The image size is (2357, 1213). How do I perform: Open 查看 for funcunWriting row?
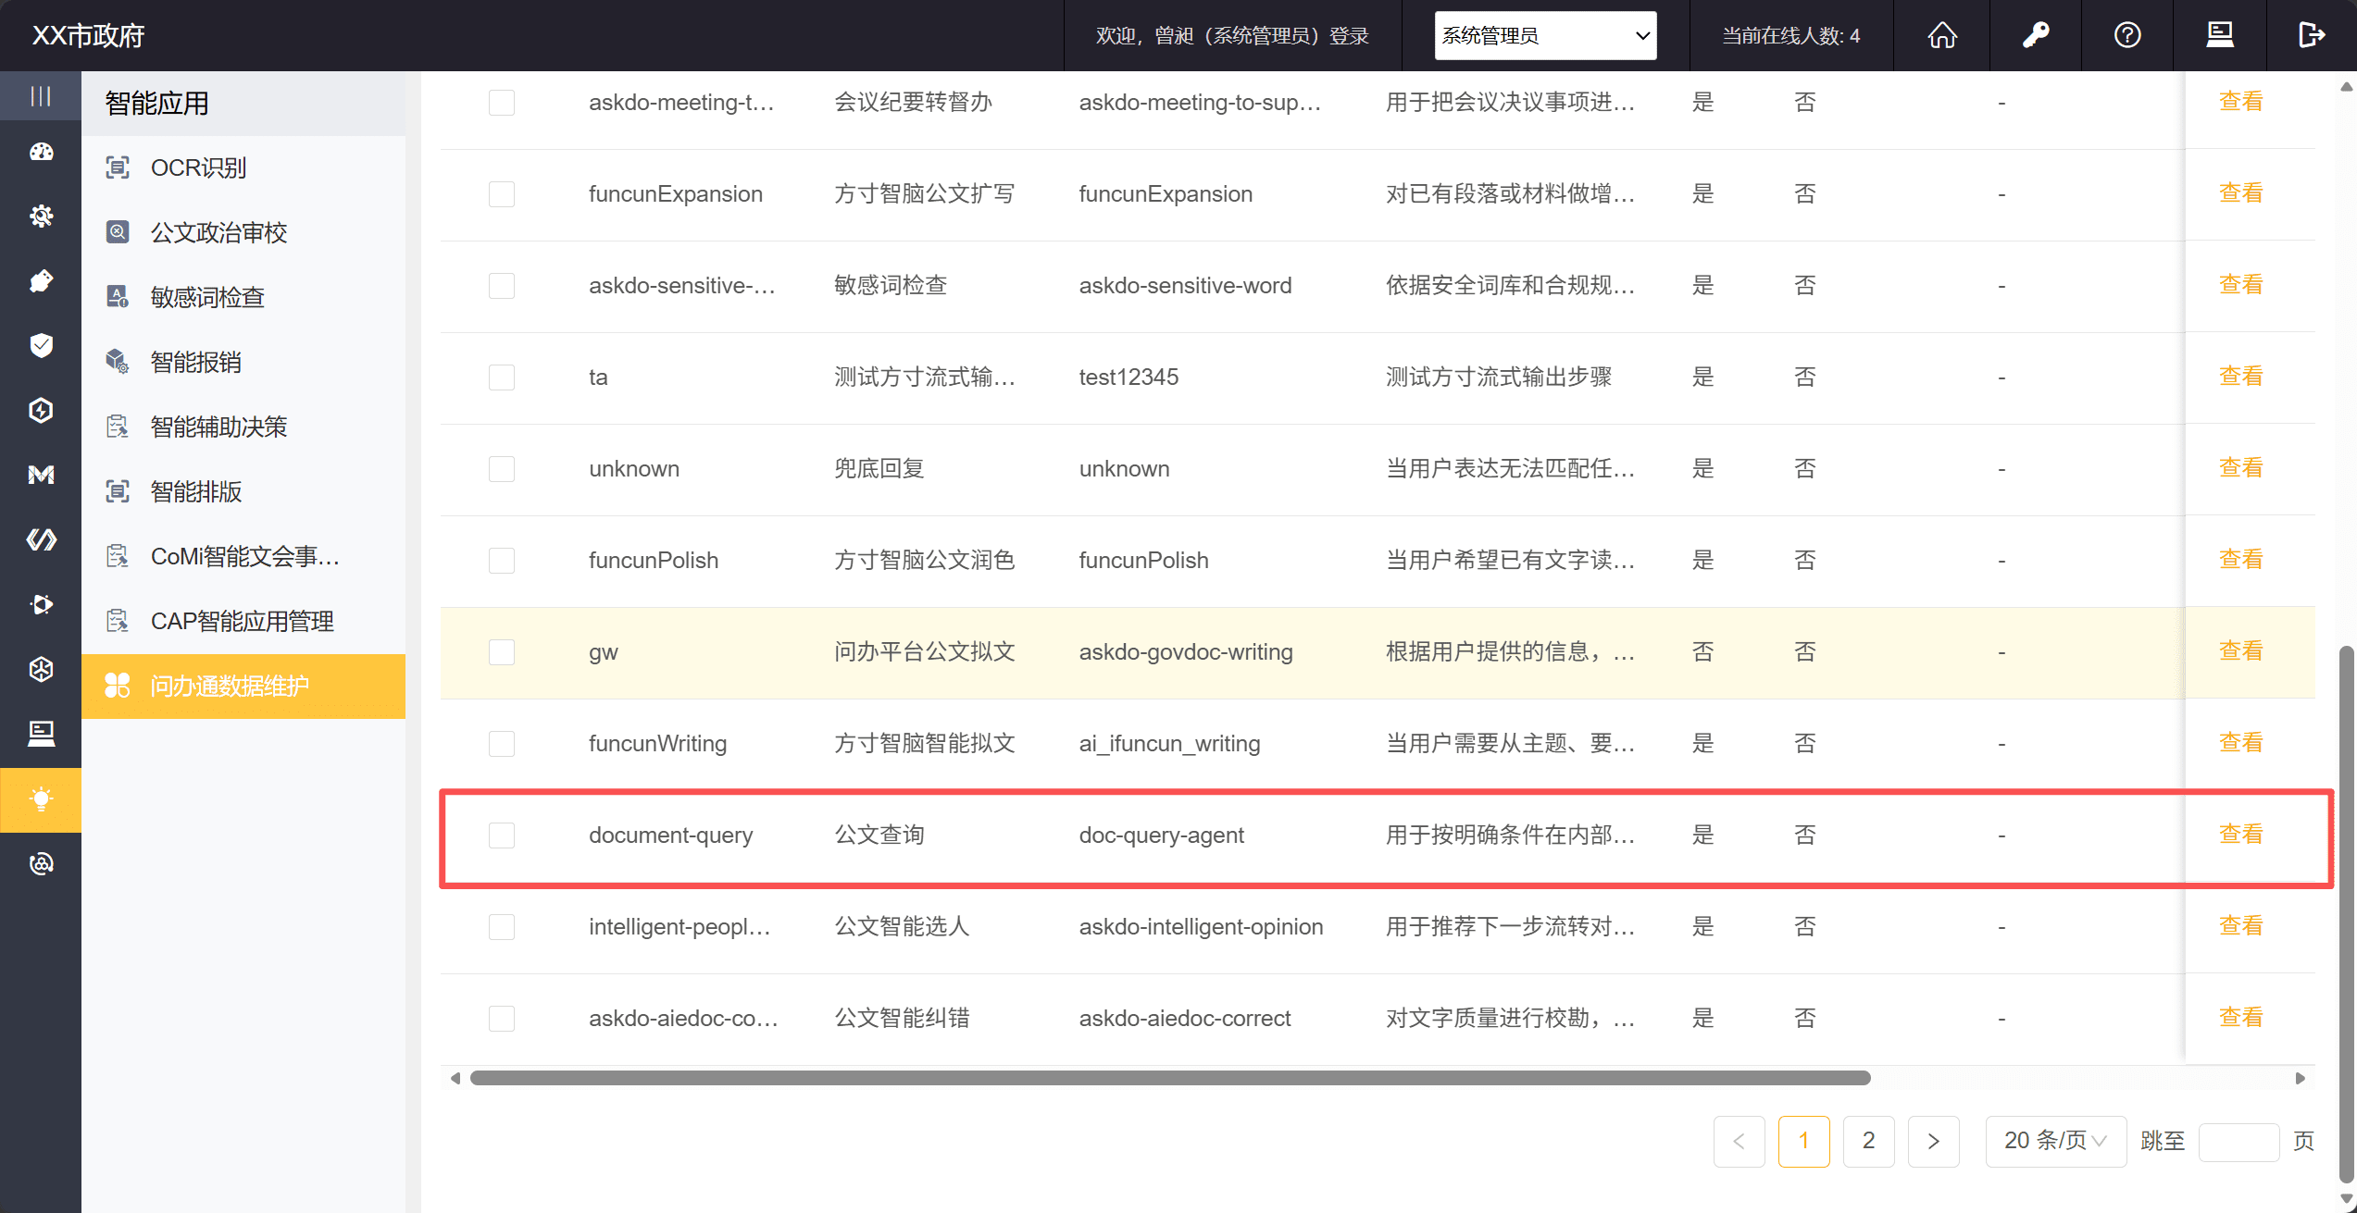click(2240, 743)
